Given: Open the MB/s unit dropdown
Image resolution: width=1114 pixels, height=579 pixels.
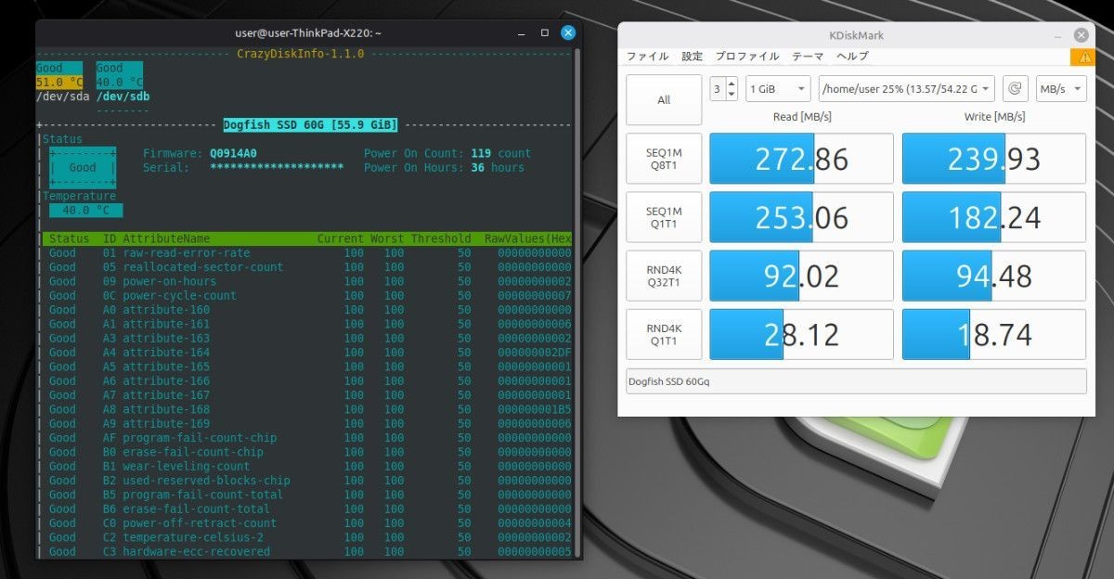Looking at the screenshot, I should (1061, 89).
